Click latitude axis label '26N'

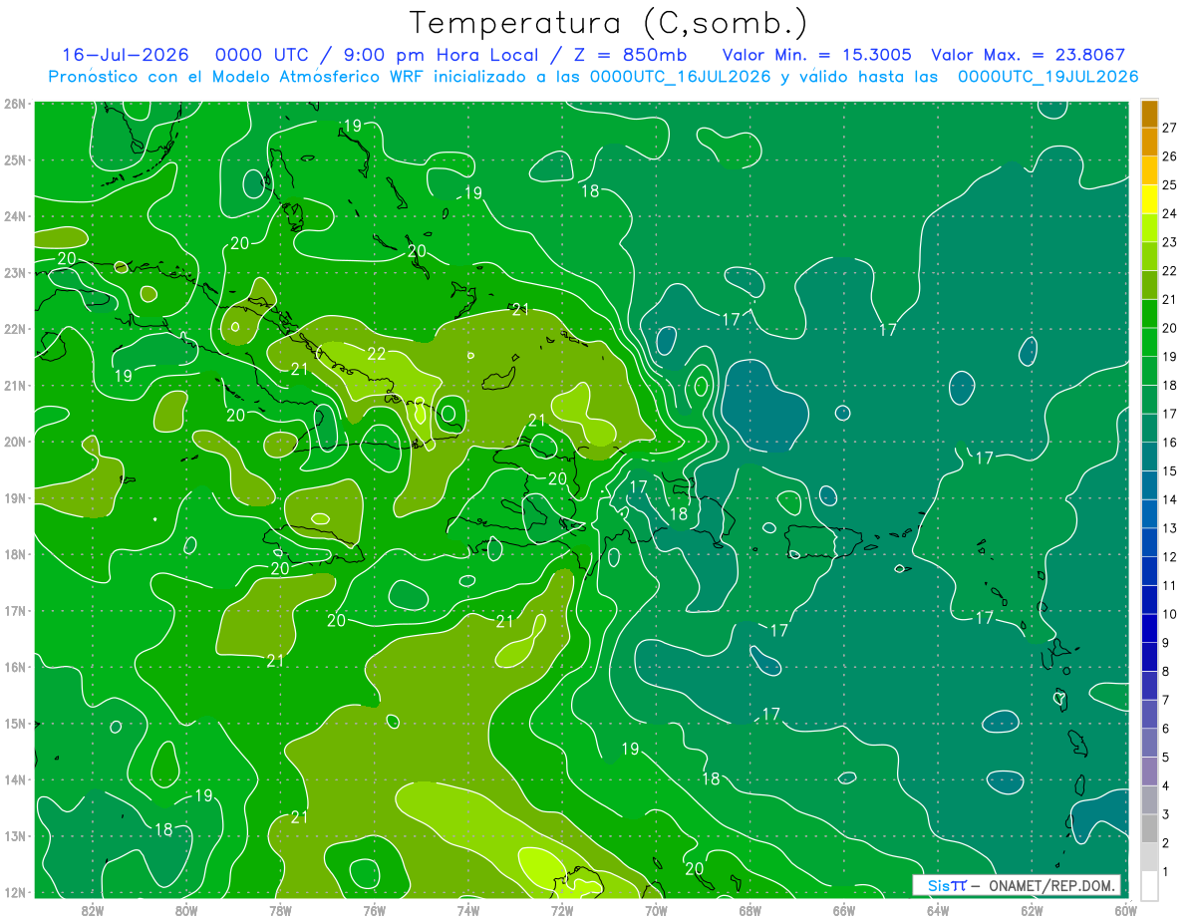click(15, 104)
